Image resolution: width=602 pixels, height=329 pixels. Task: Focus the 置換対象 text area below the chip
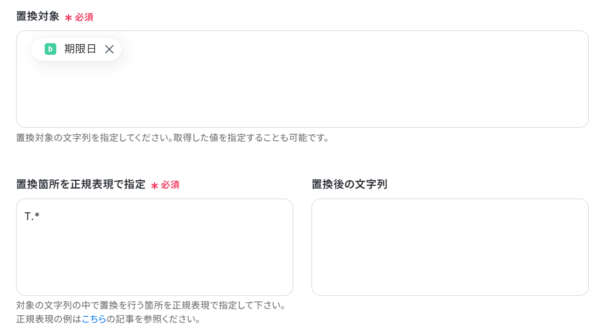pyautogui.click(x=302, y=94)
